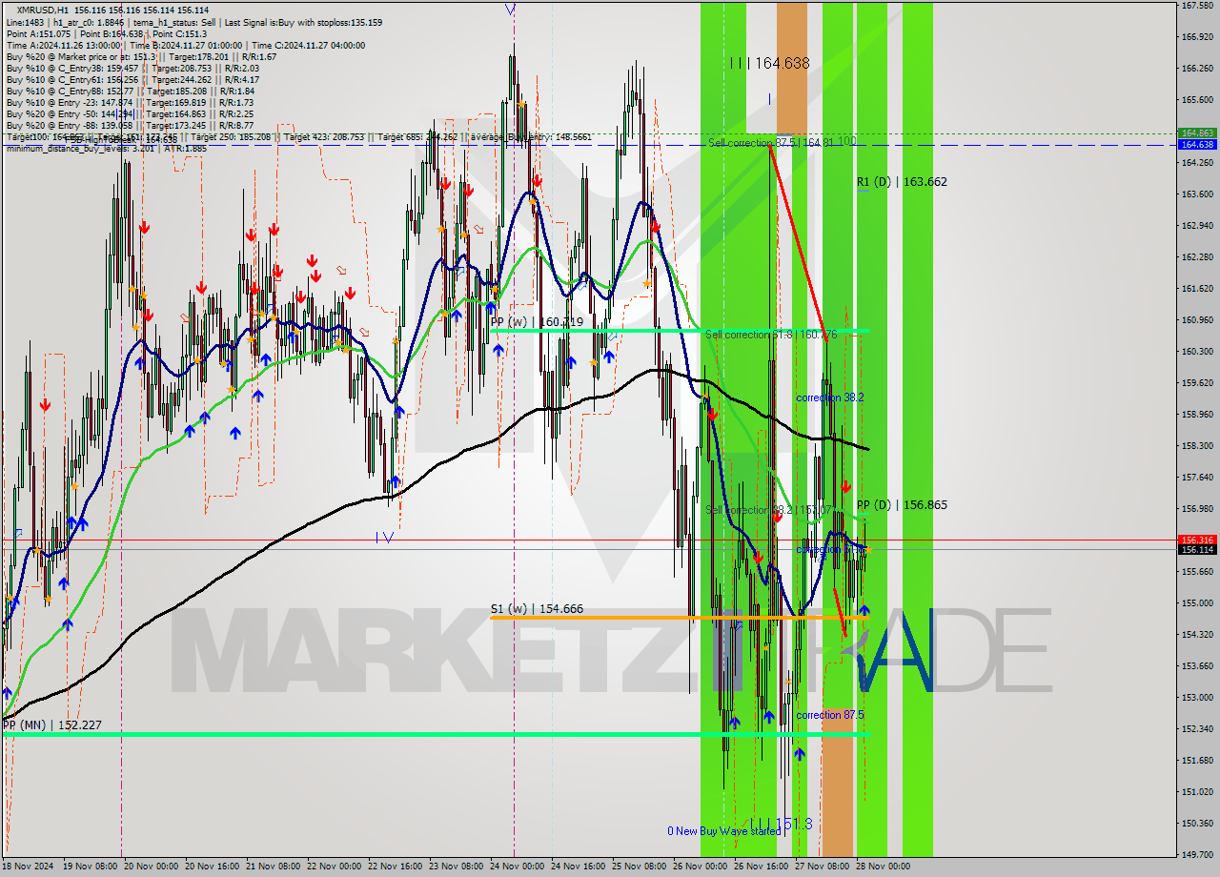Select the 'PP (D) | 156.865' pivot label
The height and width of the screenshot is (877, 1220).
click(902, 504)
